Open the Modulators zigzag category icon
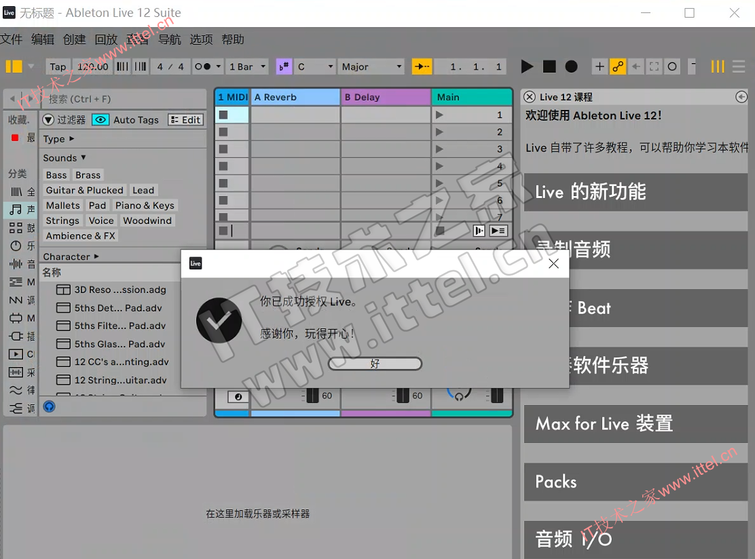The height and width of the screenshot is (559, 755). click(x=16, y=300)
